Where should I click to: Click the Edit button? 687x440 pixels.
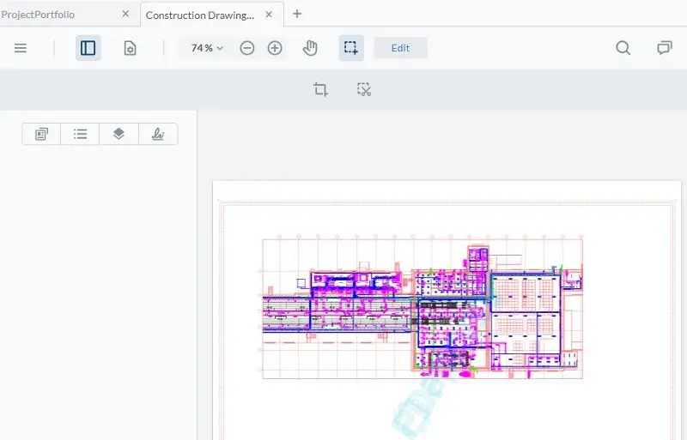click(x=400, y=48)
